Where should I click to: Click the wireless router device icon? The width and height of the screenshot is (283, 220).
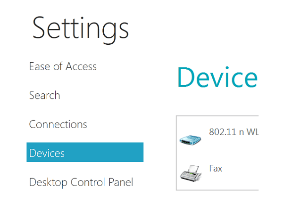click(191, 139)
